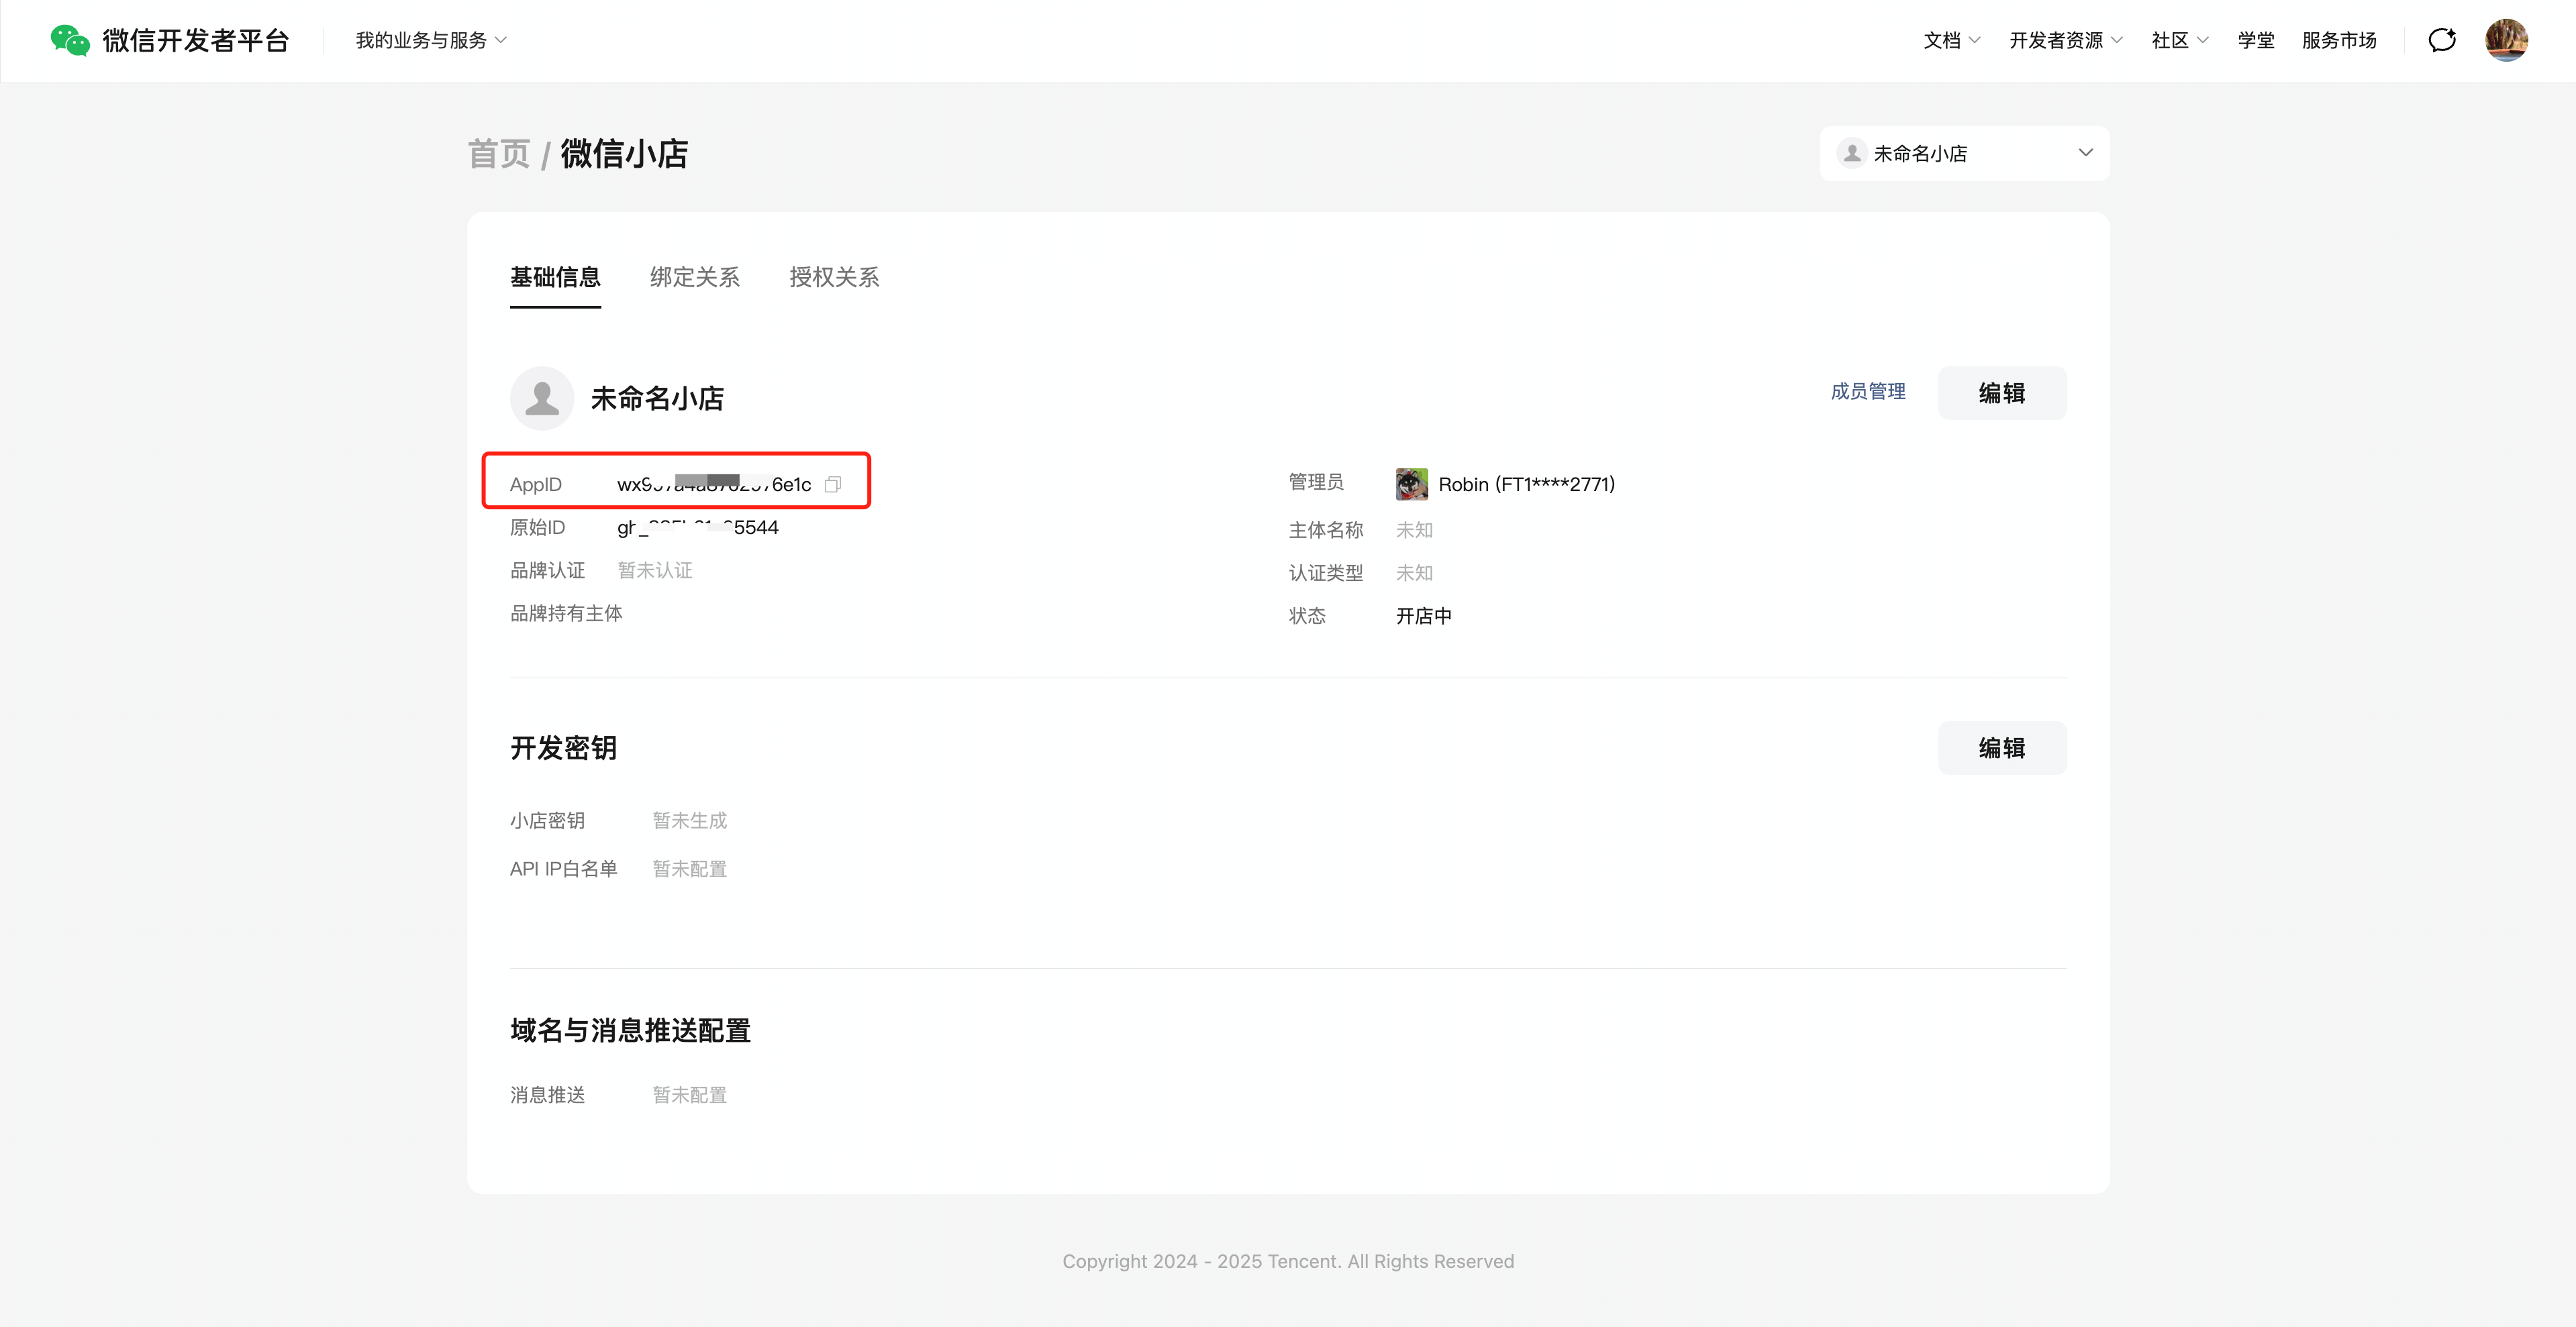Open your profile avatar in the top right
2576x1327 pixels.
click(2507, 40)
